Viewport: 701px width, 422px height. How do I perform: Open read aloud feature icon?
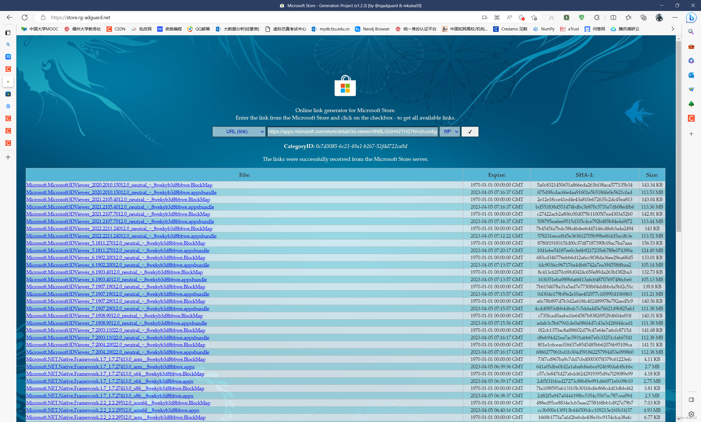click(509, 17)
